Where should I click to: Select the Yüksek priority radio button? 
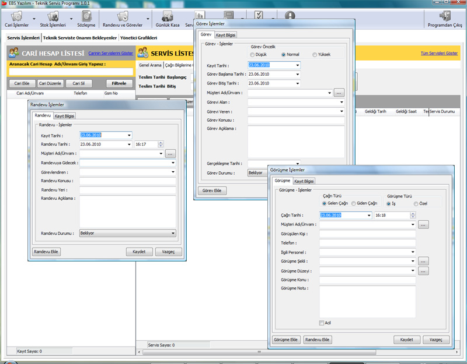(x=315, y=55)
